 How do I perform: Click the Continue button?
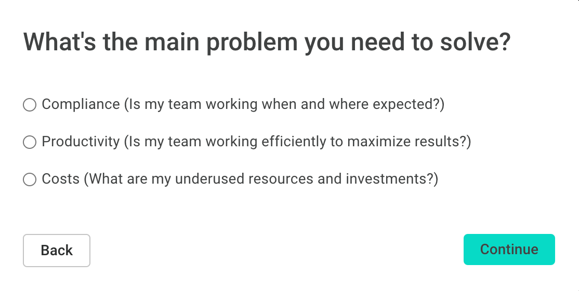(x=509, y=250)
